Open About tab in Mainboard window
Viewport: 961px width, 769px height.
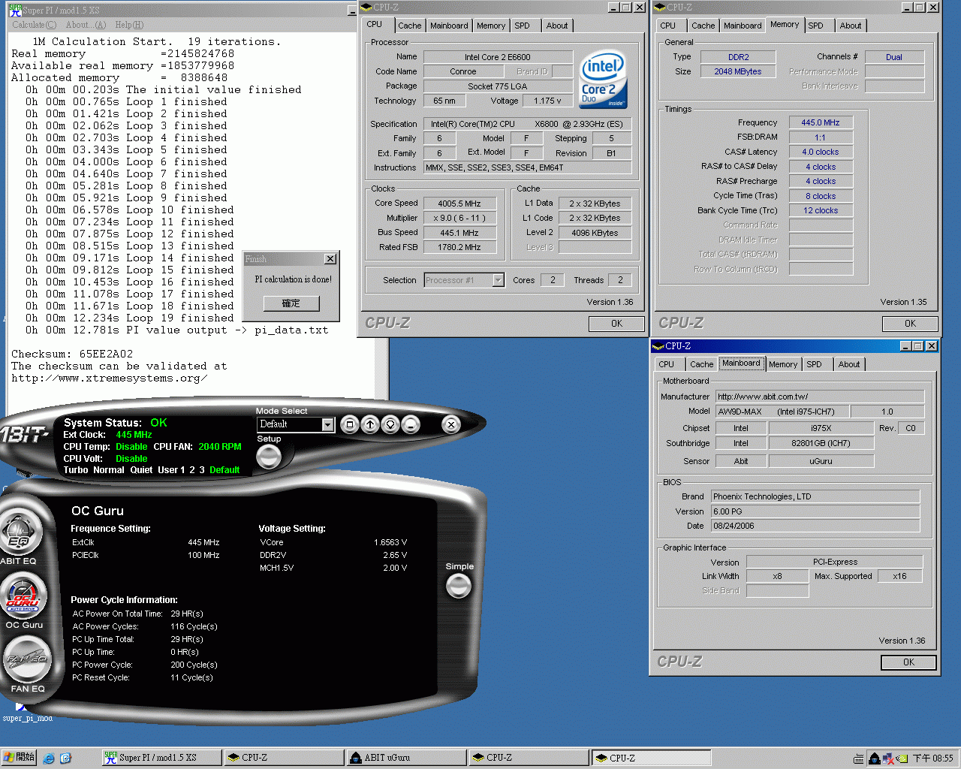coord(849,364)
